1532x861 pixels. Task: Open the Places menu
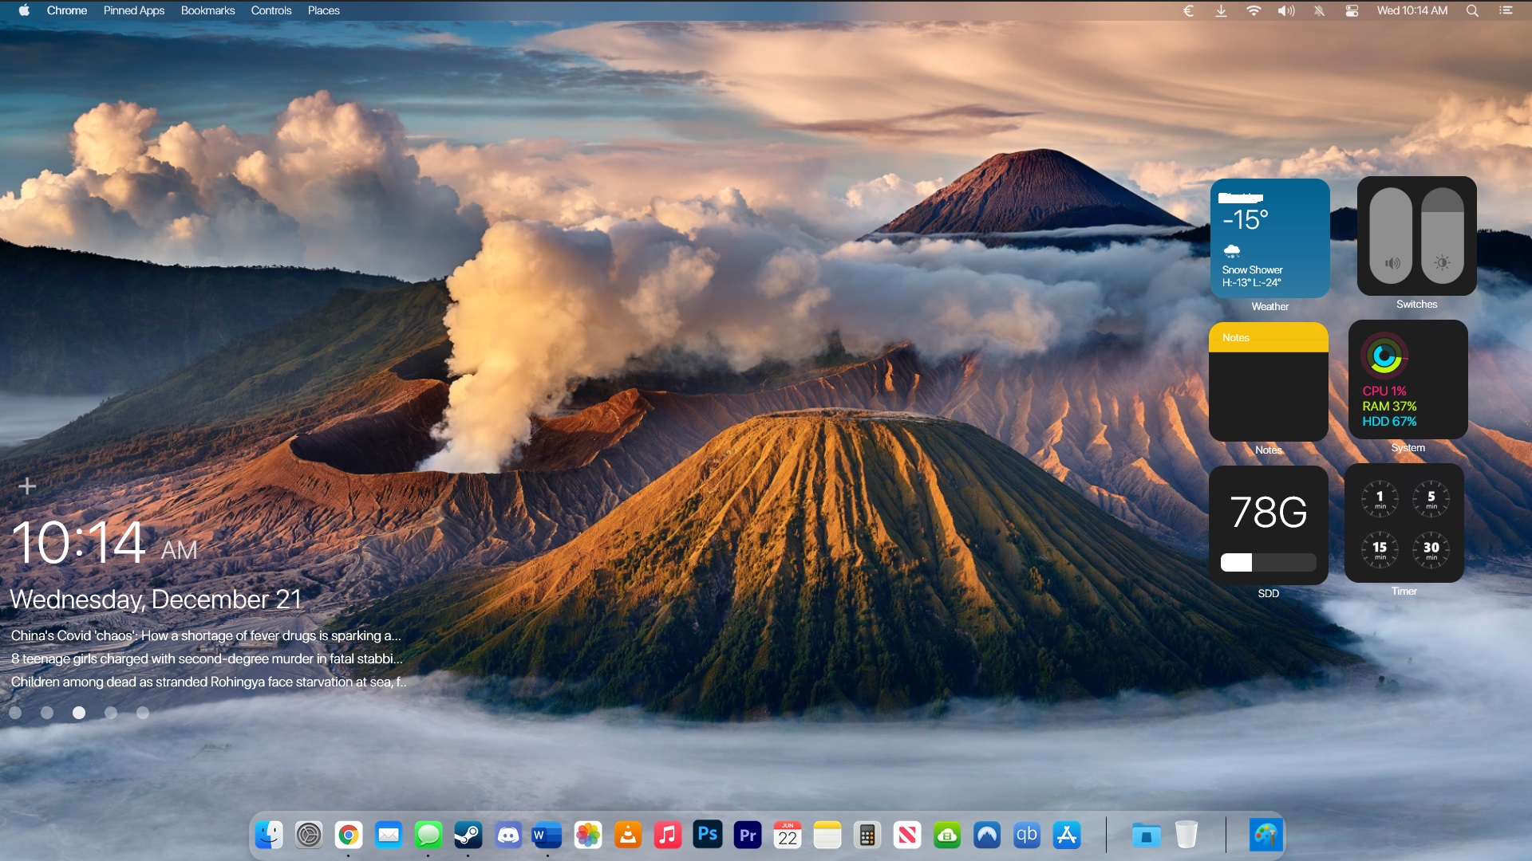(323, 10)
